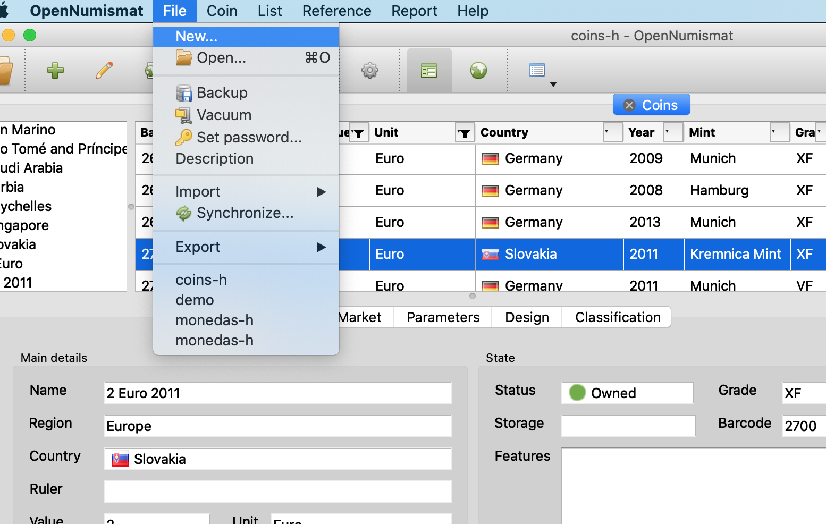
Task: Click the Grade field showing XF
Action: [804, 393]
